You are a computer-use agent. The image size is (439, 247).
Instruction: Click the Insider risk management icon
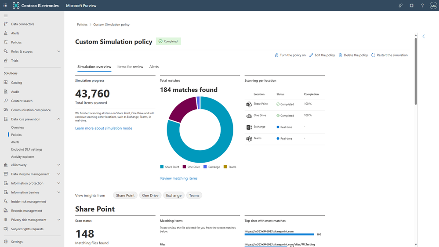click(6, 201)
